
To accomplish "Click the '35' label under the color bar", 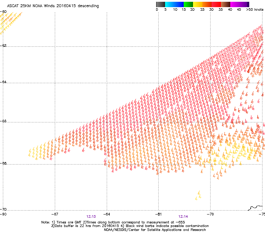I will point(221,10).
